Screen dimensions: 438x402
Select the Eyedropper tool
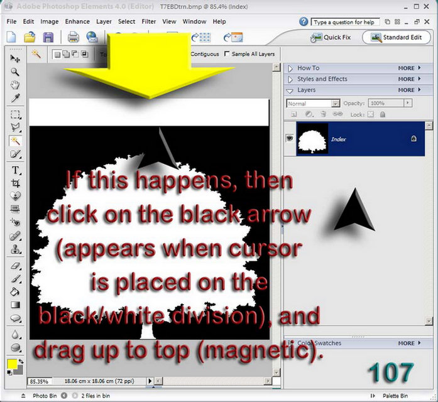pos(15,98)
